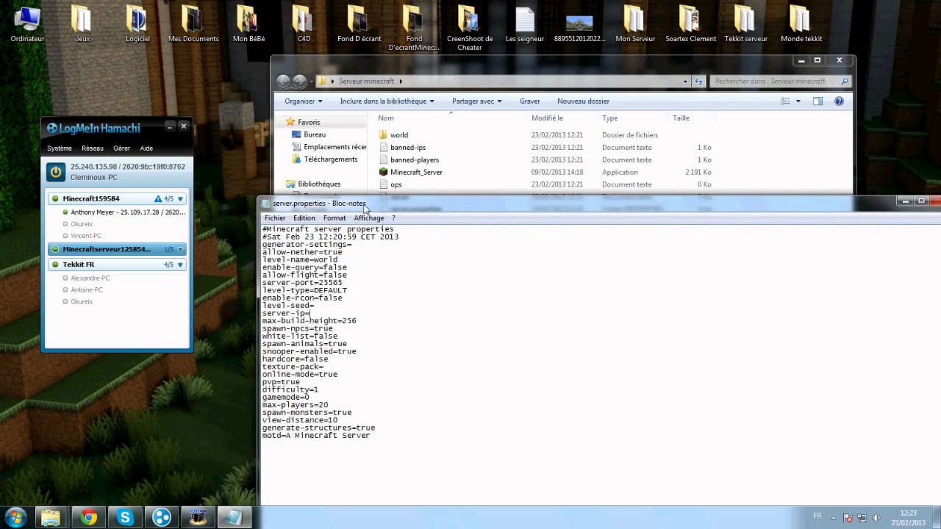
Task: Open Skype from taskbar
Action: pos(125,517)
